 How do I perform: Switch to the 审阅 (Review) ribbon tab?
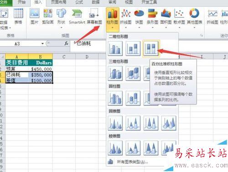point(112,2)
